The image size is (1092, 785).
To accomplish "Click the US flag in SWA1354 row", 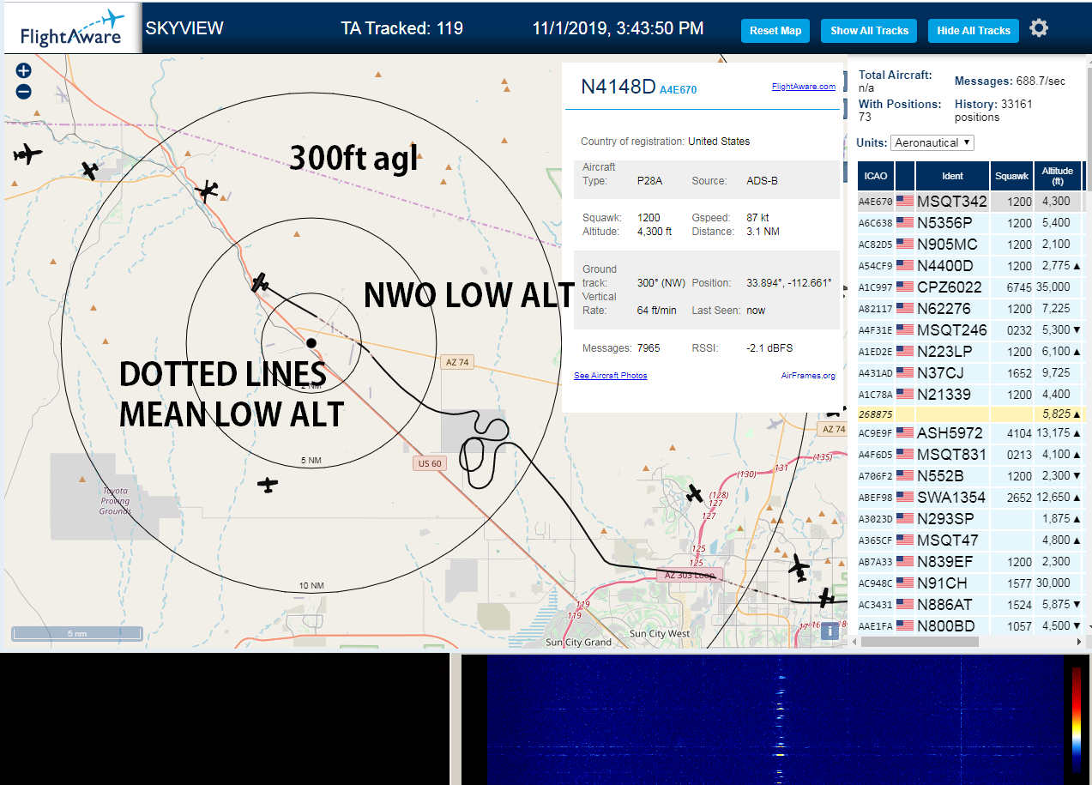I will 904,498.
